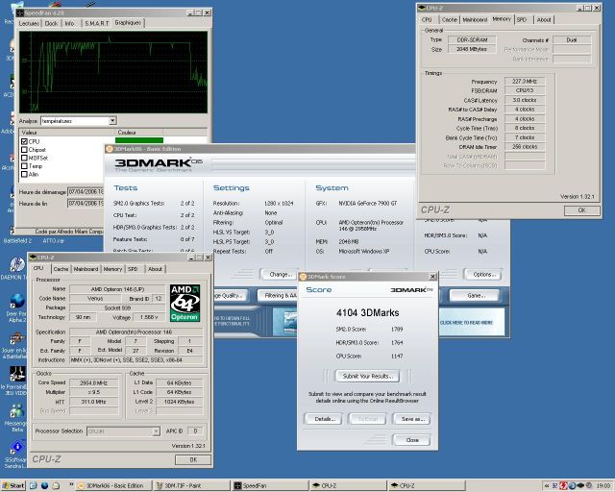The width and height of the screenshot is (615, 492).
Task: Close the 3DMark Score dialog with Close button
Action: click(412, 440)
